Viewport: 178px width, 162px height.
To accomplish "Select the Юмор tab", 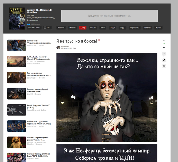I will (x=83, y=28).
